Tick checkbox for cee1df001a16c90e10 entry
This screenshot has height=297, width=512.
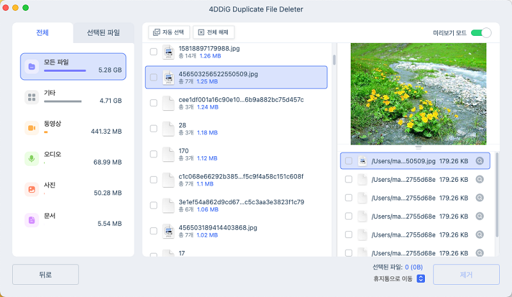154,103
